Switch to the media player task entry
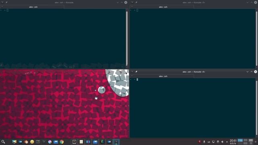Viewport: 258px width, 145px height. pyautogui.click(x=74, y=142)
